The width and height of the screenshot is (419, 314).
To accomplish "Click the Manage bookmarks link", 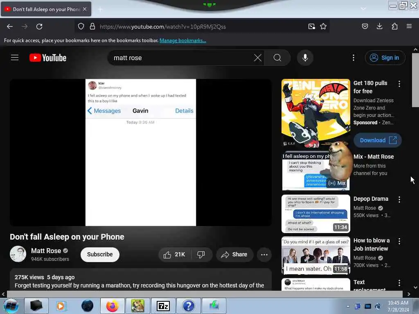I will pyautogui.click(x=183, y=40).
